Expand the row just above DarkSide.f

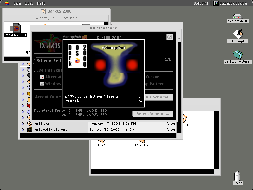(23, 117)
